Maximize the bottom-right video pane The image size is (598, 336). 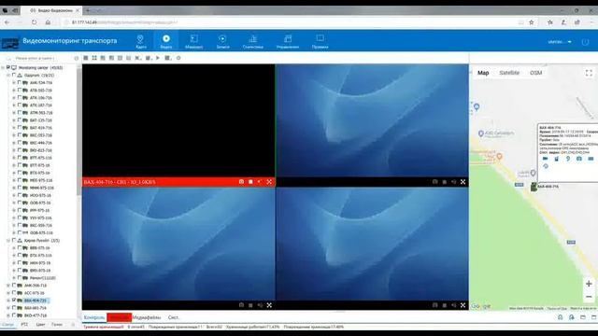tap(463, 305)
